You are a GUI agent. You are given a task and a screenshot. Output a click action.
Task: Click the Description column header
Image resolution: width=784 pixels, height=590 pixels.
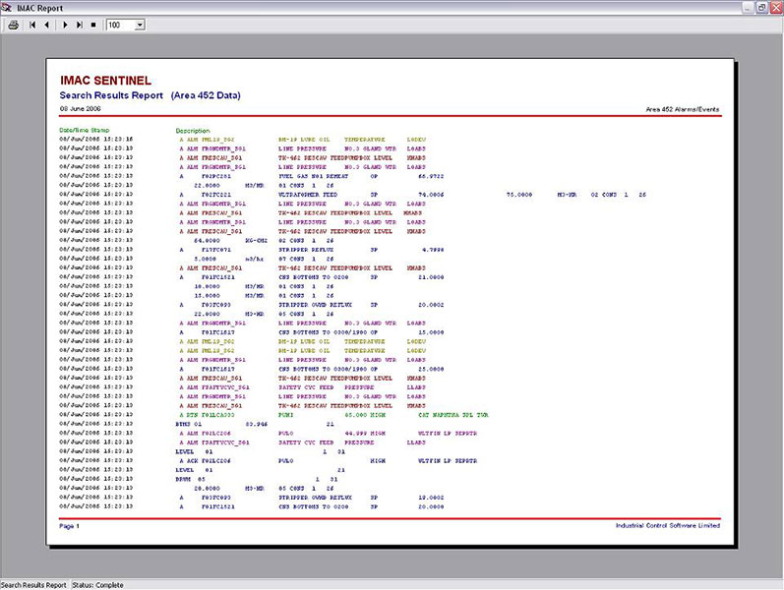point(193,130)
